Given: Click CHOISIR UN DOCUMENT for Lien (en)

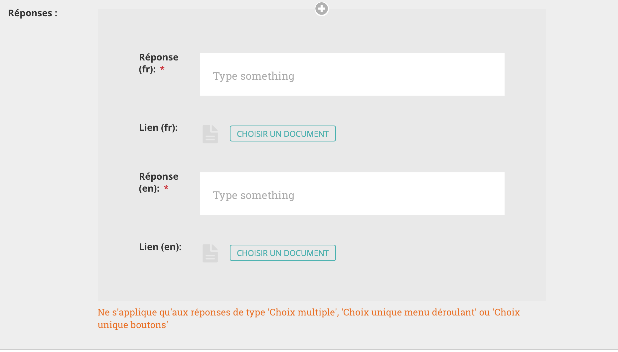Looking at the screenshot, I should tap(282, 253).
